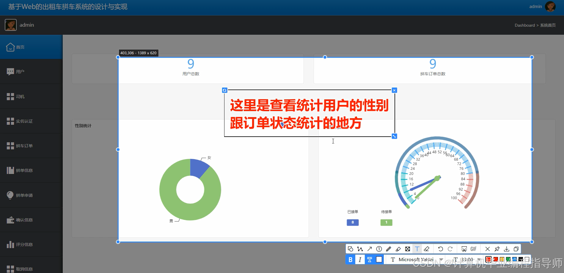The width and height of the screenshot is (564, 273).
Task: Toggle italic text formatting
Action: coord(360,259)
